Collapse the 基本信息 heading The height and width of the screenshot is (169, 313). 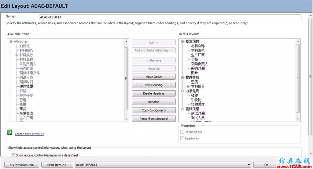coord(182,41)
